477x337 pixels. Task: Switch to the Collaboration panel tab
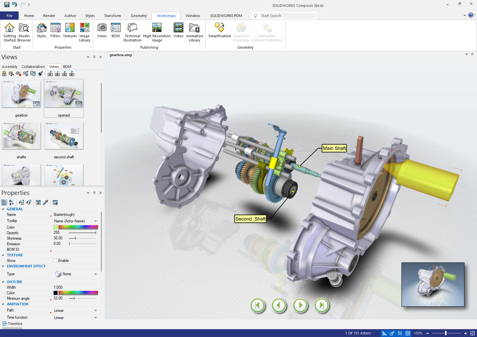tap(33, 67)
